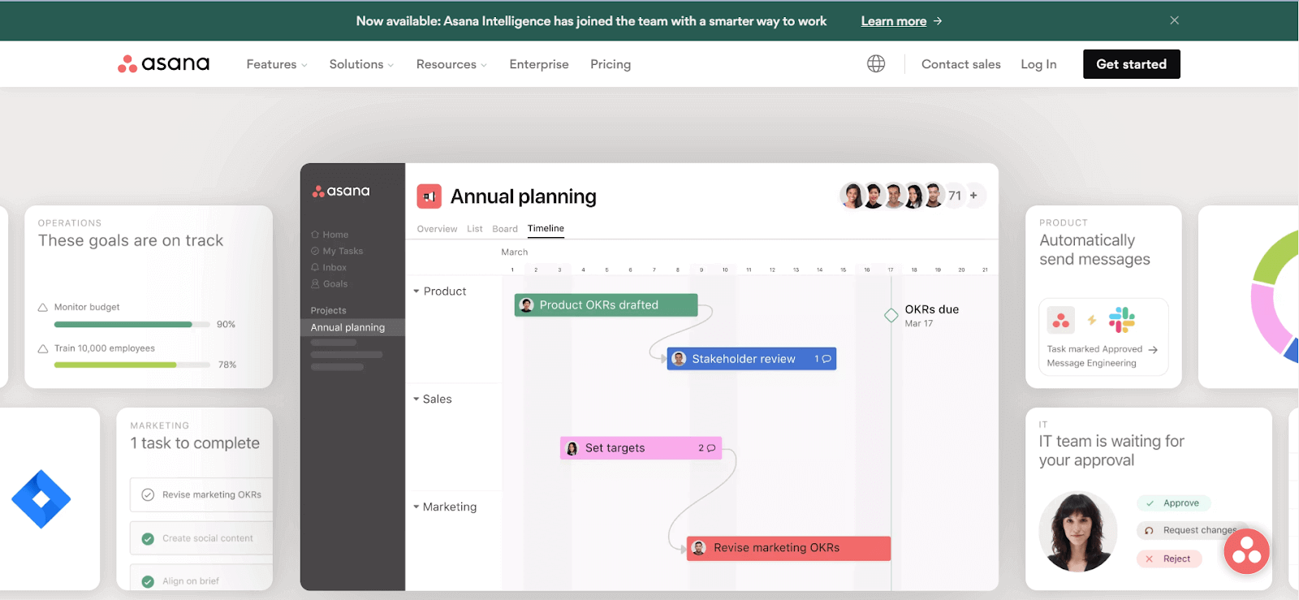
Task: Open the Revise marketing OKRs timeline bar
Action: click(x=788, y=548)
